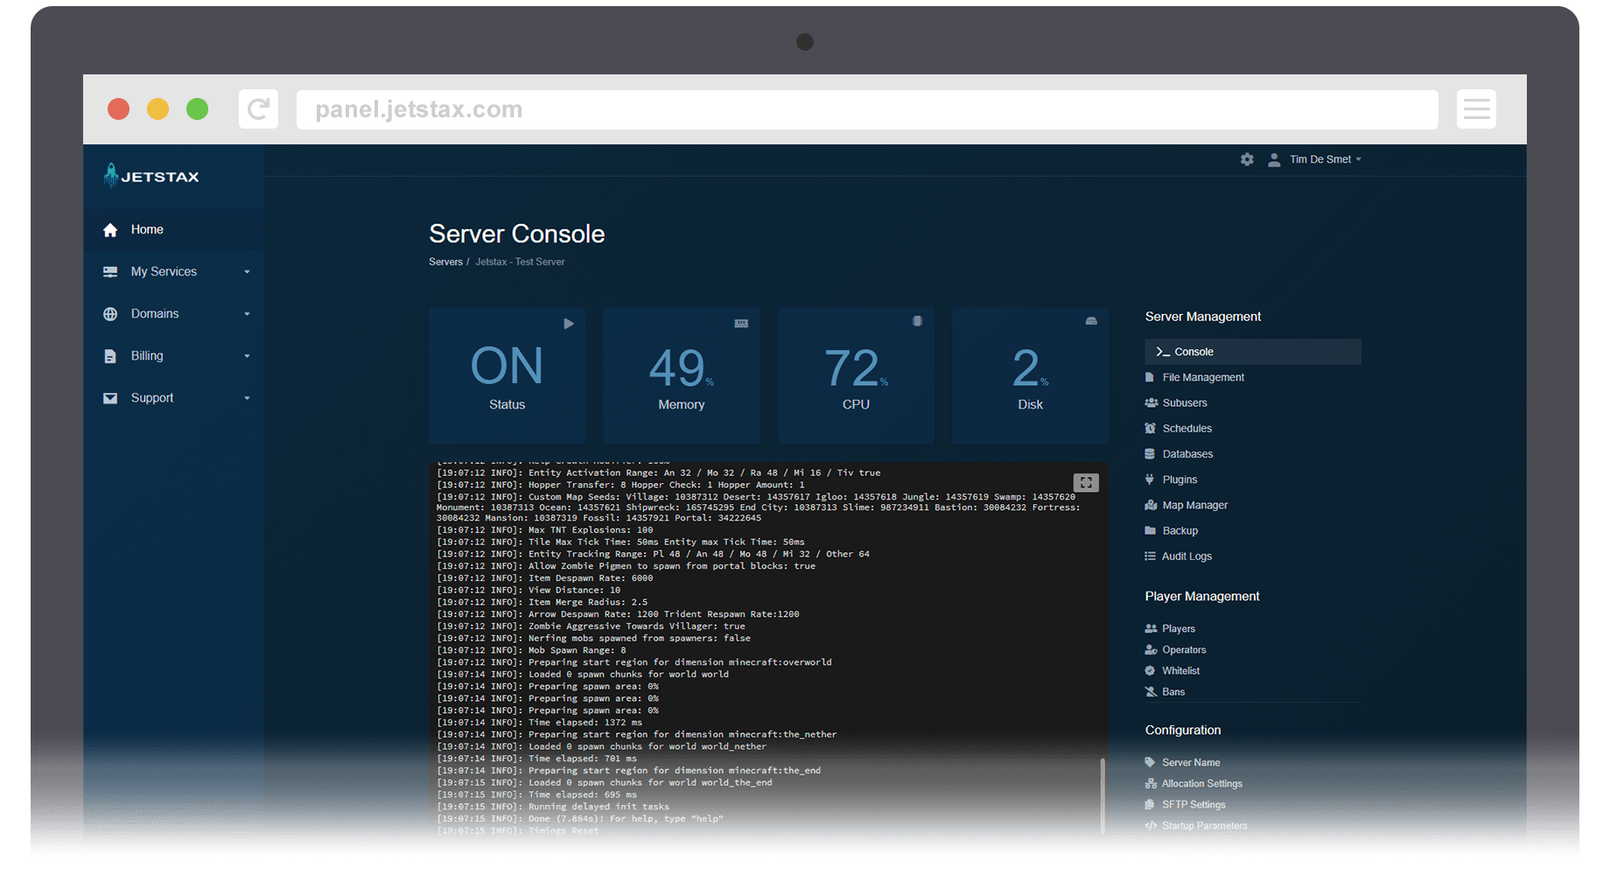Open the Server Name setting
This screenshot has height=875, width=1610.
click(1191, 762)
